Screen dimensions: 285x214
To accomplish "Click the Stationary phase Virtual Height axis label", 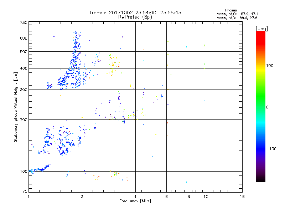I will [15, 107].
